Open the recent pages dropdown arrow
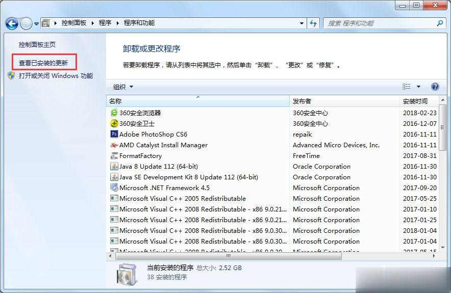This screenshot has height=293, width=451. point(37,24)
